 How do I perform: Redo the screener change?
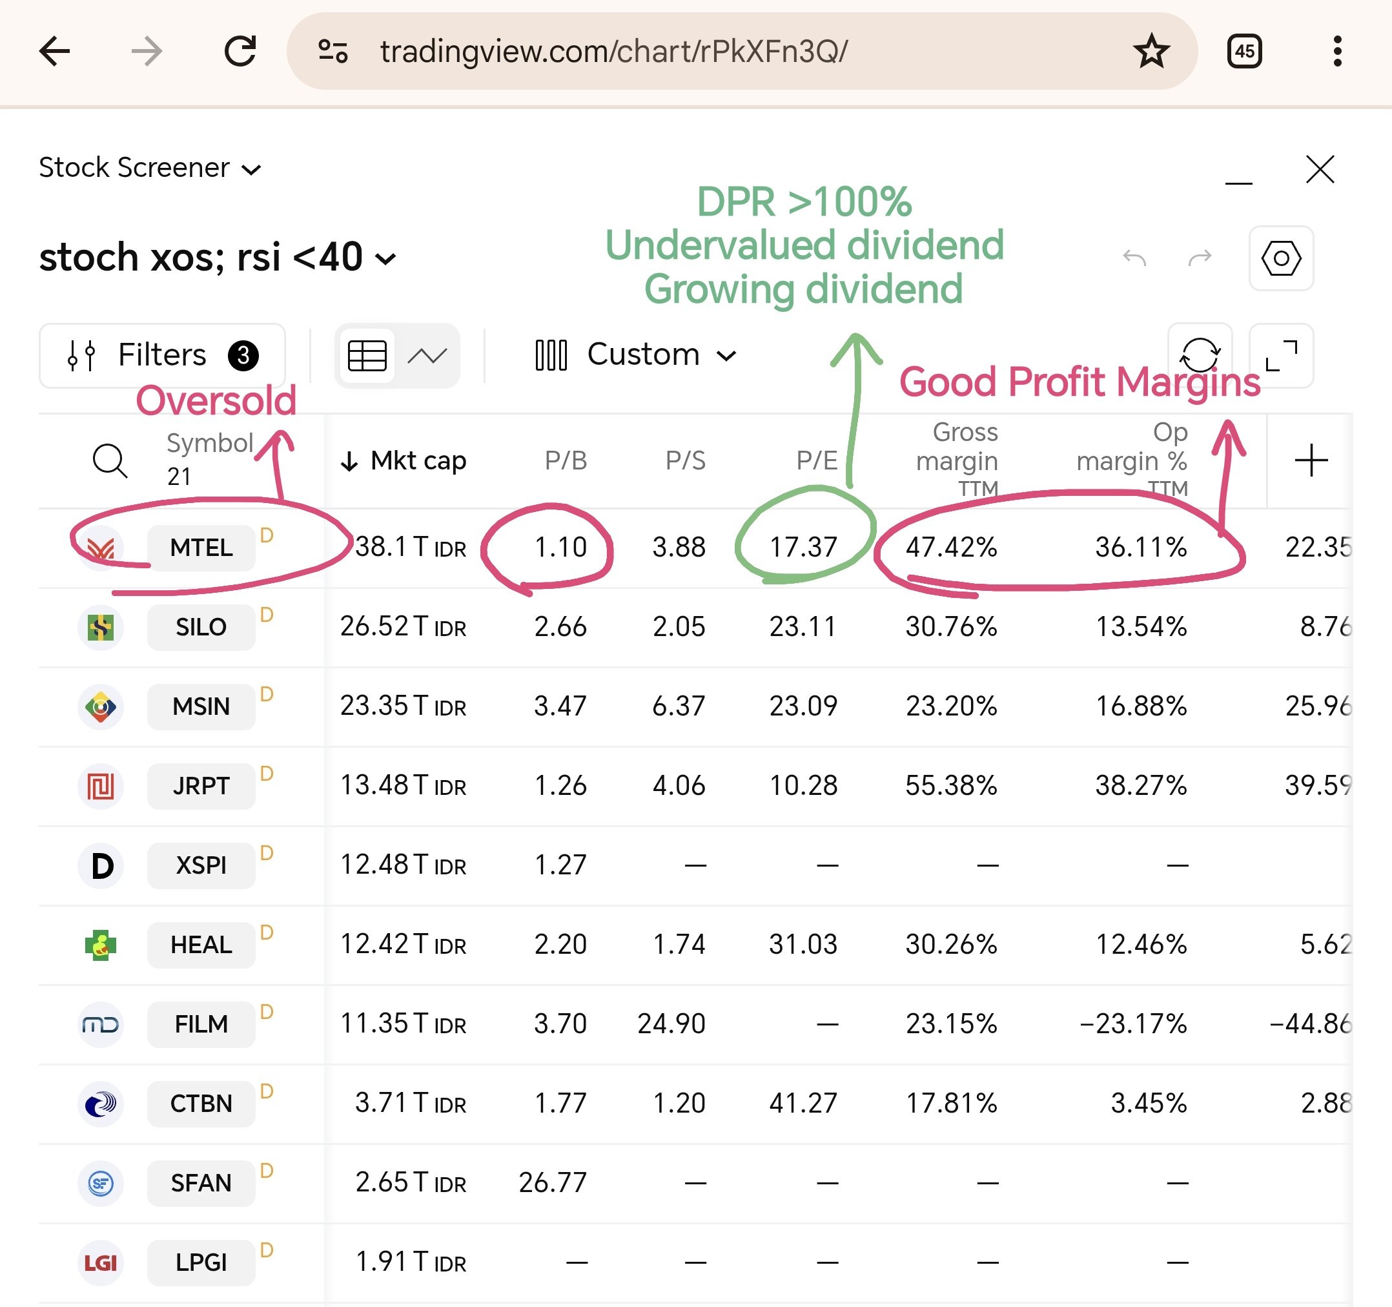click(x=1200, y=258)
